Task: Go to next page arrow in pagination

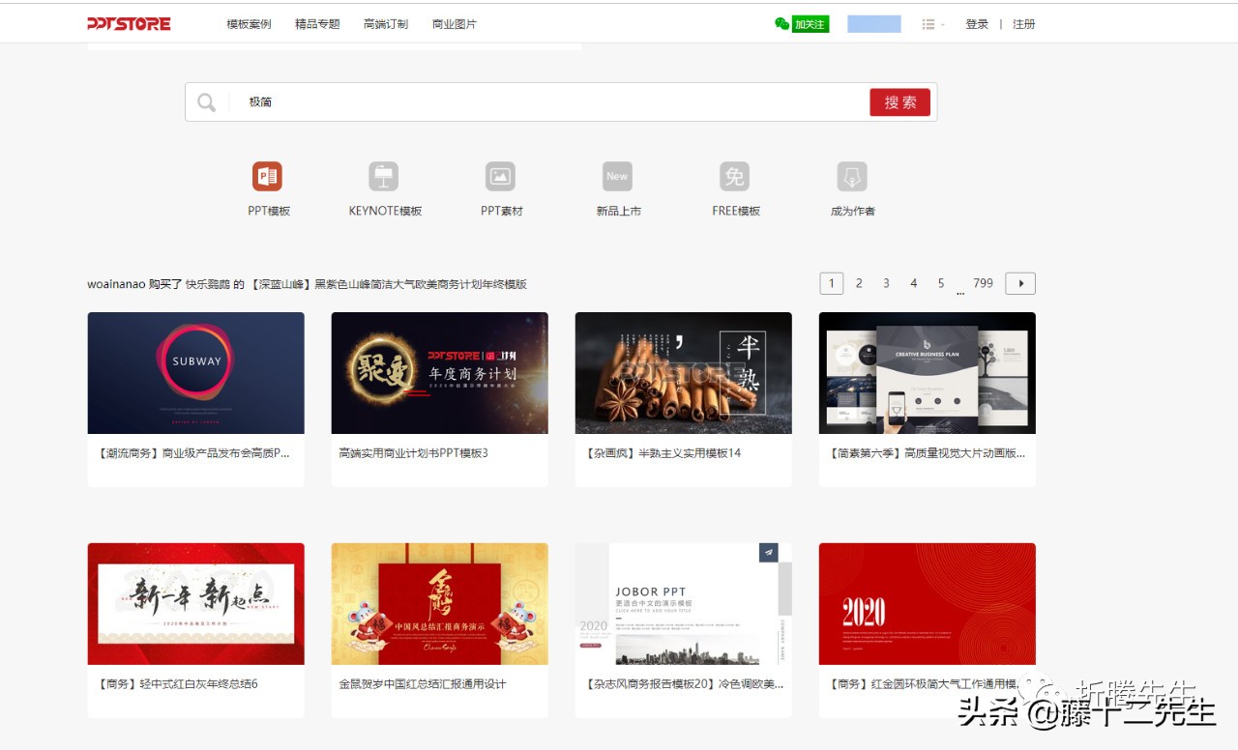Action: [1020, 283]
